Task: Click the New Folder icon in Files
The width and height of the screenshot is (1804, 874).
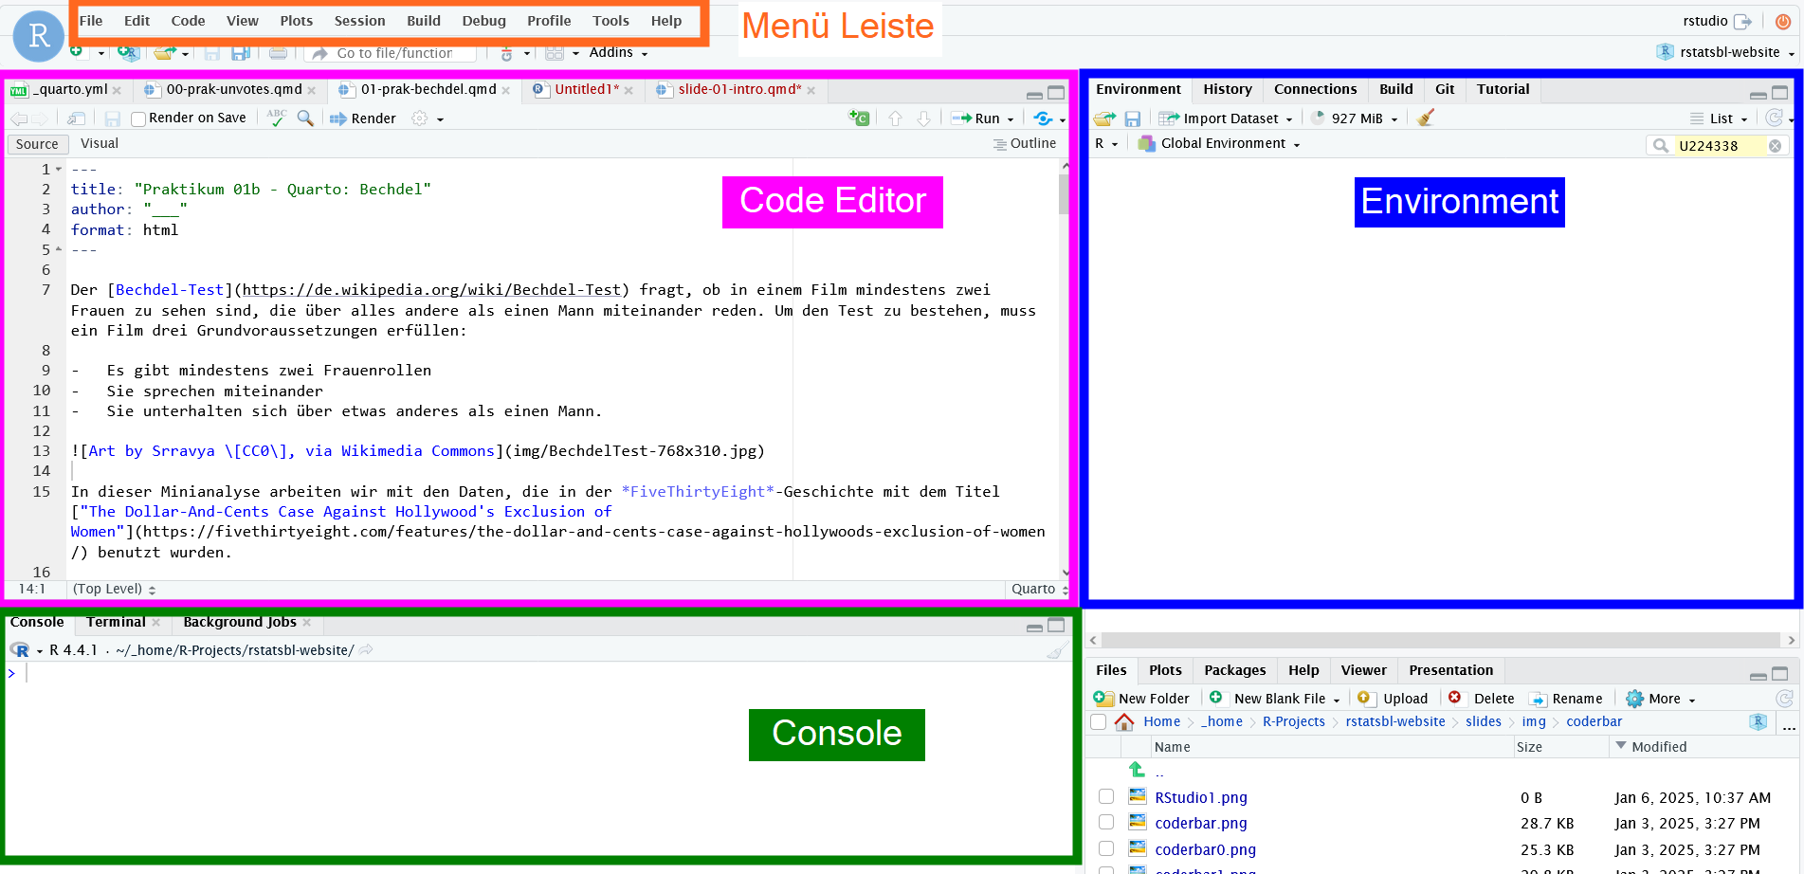Action: [1103, 699]
